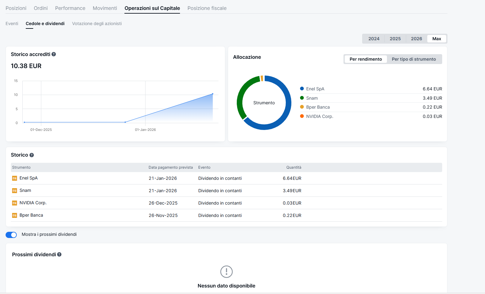485x294 pixels.
Task: Click the EQ icon for Snam row
Action: point(14,191)
